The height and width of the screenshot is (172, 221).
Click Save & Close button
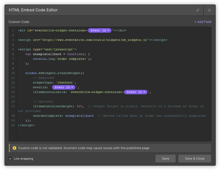195,159
